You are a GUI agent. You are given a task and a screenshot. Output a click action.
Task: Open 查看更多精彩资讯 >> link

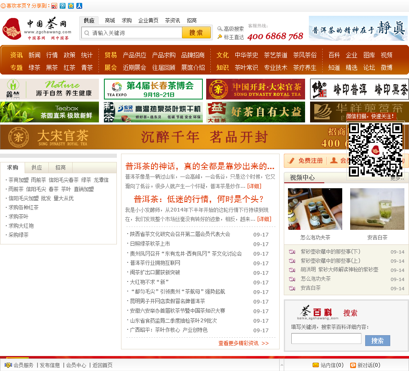tap(243, 343)
